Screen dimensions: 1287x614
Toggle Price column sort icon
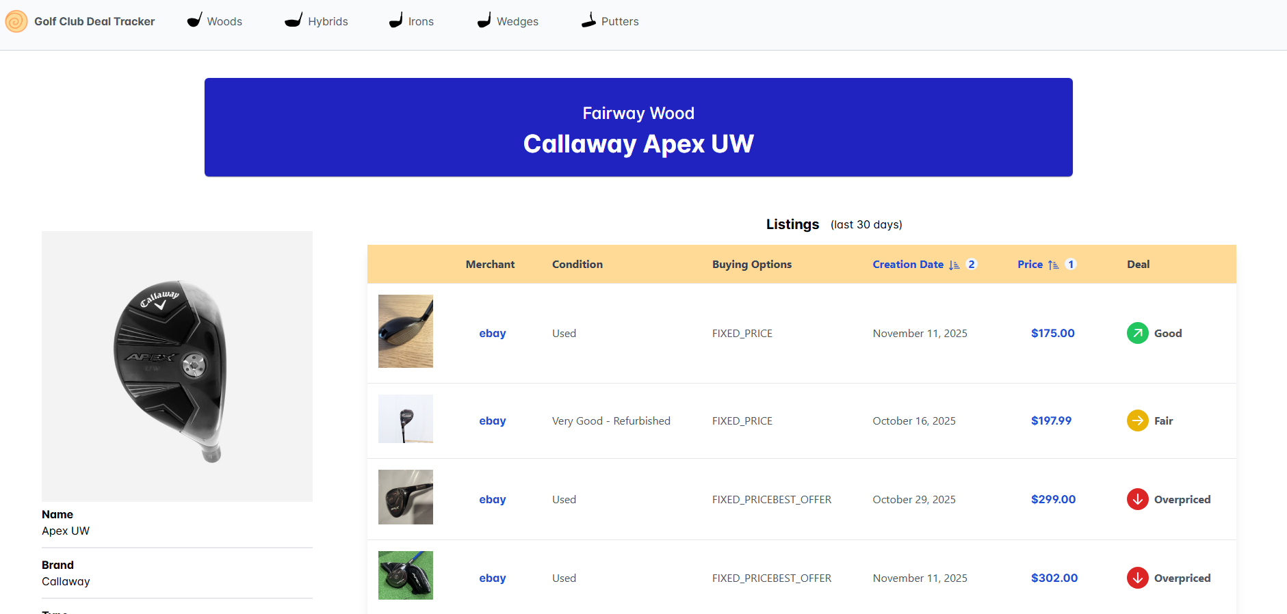(x=1053, y=265)
